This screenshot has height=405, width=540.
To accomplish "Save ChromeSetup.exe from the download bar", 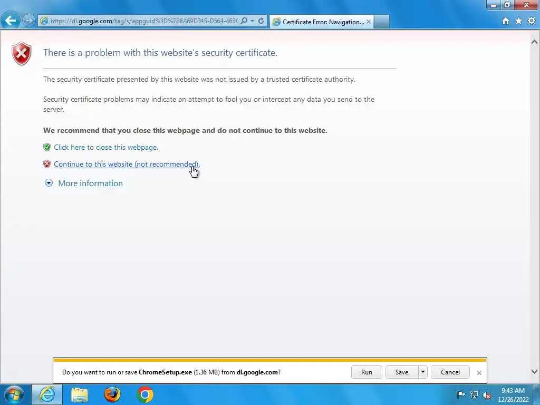I will click(401, 372).
